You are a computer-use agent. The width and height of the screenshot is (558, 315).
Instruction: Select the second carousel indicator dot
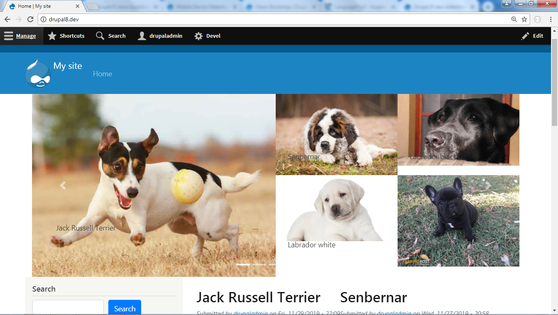259,265
